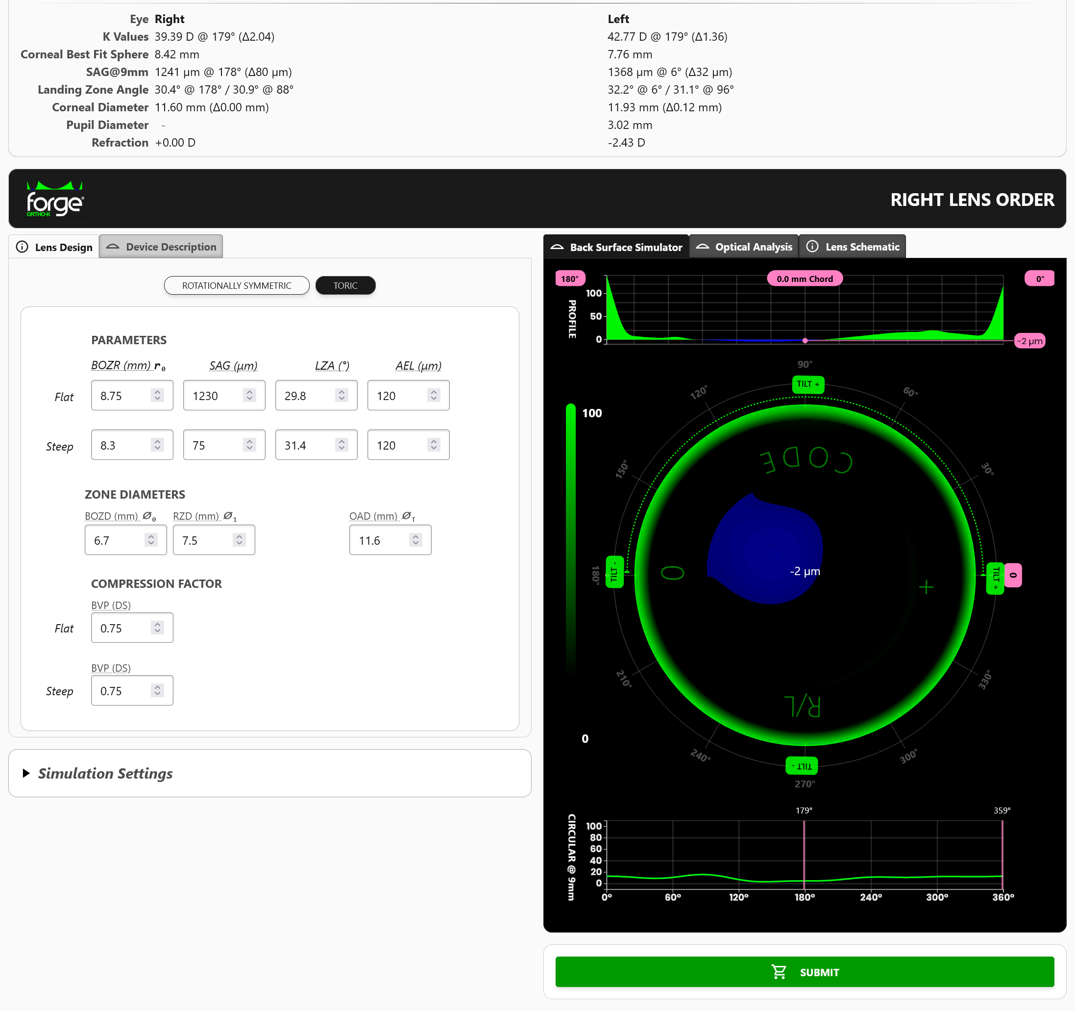The width and height of the screenshot is (1075, 1011).
Task: Switch to Lens Design tab
Action: (x=54, y=247)
